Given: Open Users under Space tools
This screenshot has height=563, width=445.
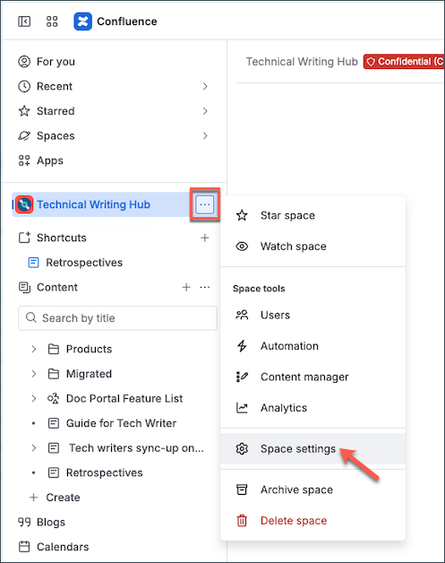Looking at the screenshot, I should click(312, 315).
